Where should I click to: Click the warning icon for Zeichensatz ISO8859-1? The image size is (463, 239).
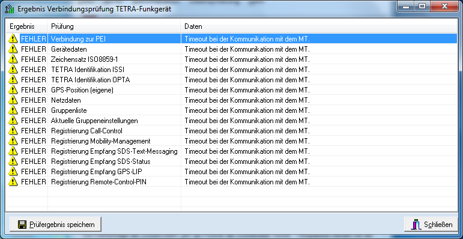click(x=13, y=59)
